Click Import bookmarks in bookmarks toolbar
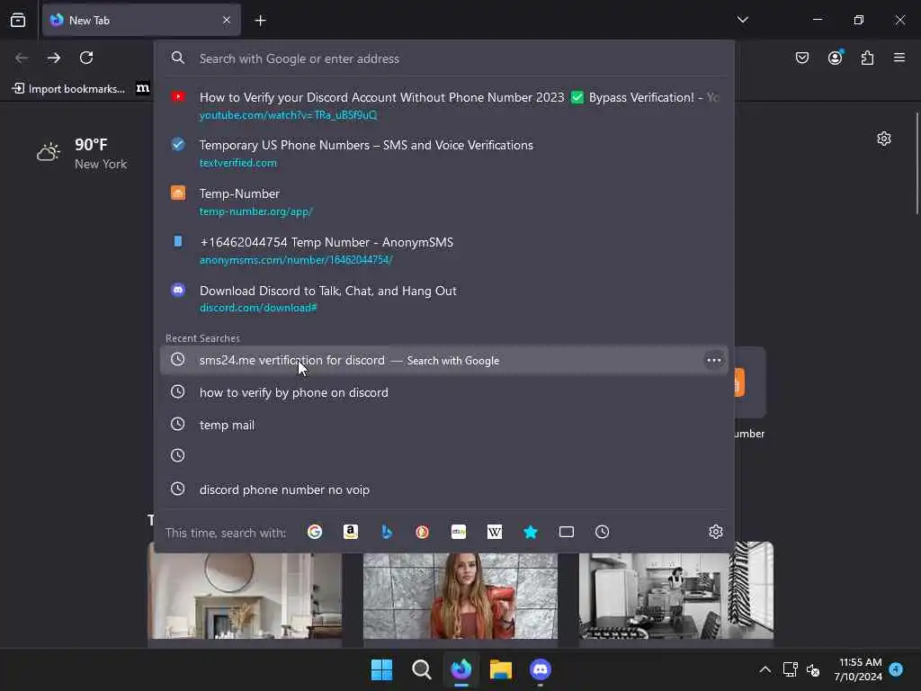Screen dimensions: 921x691 68,89
